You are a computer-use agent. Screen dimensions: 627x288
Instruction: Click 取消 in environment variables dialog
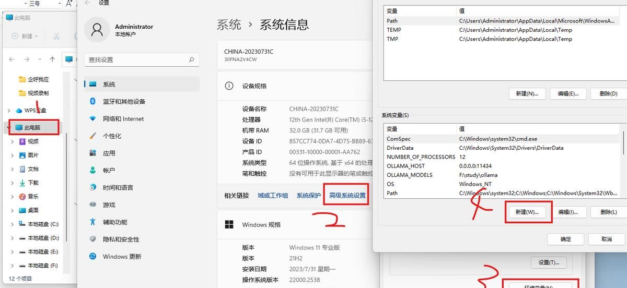click(x=607, y=239)
